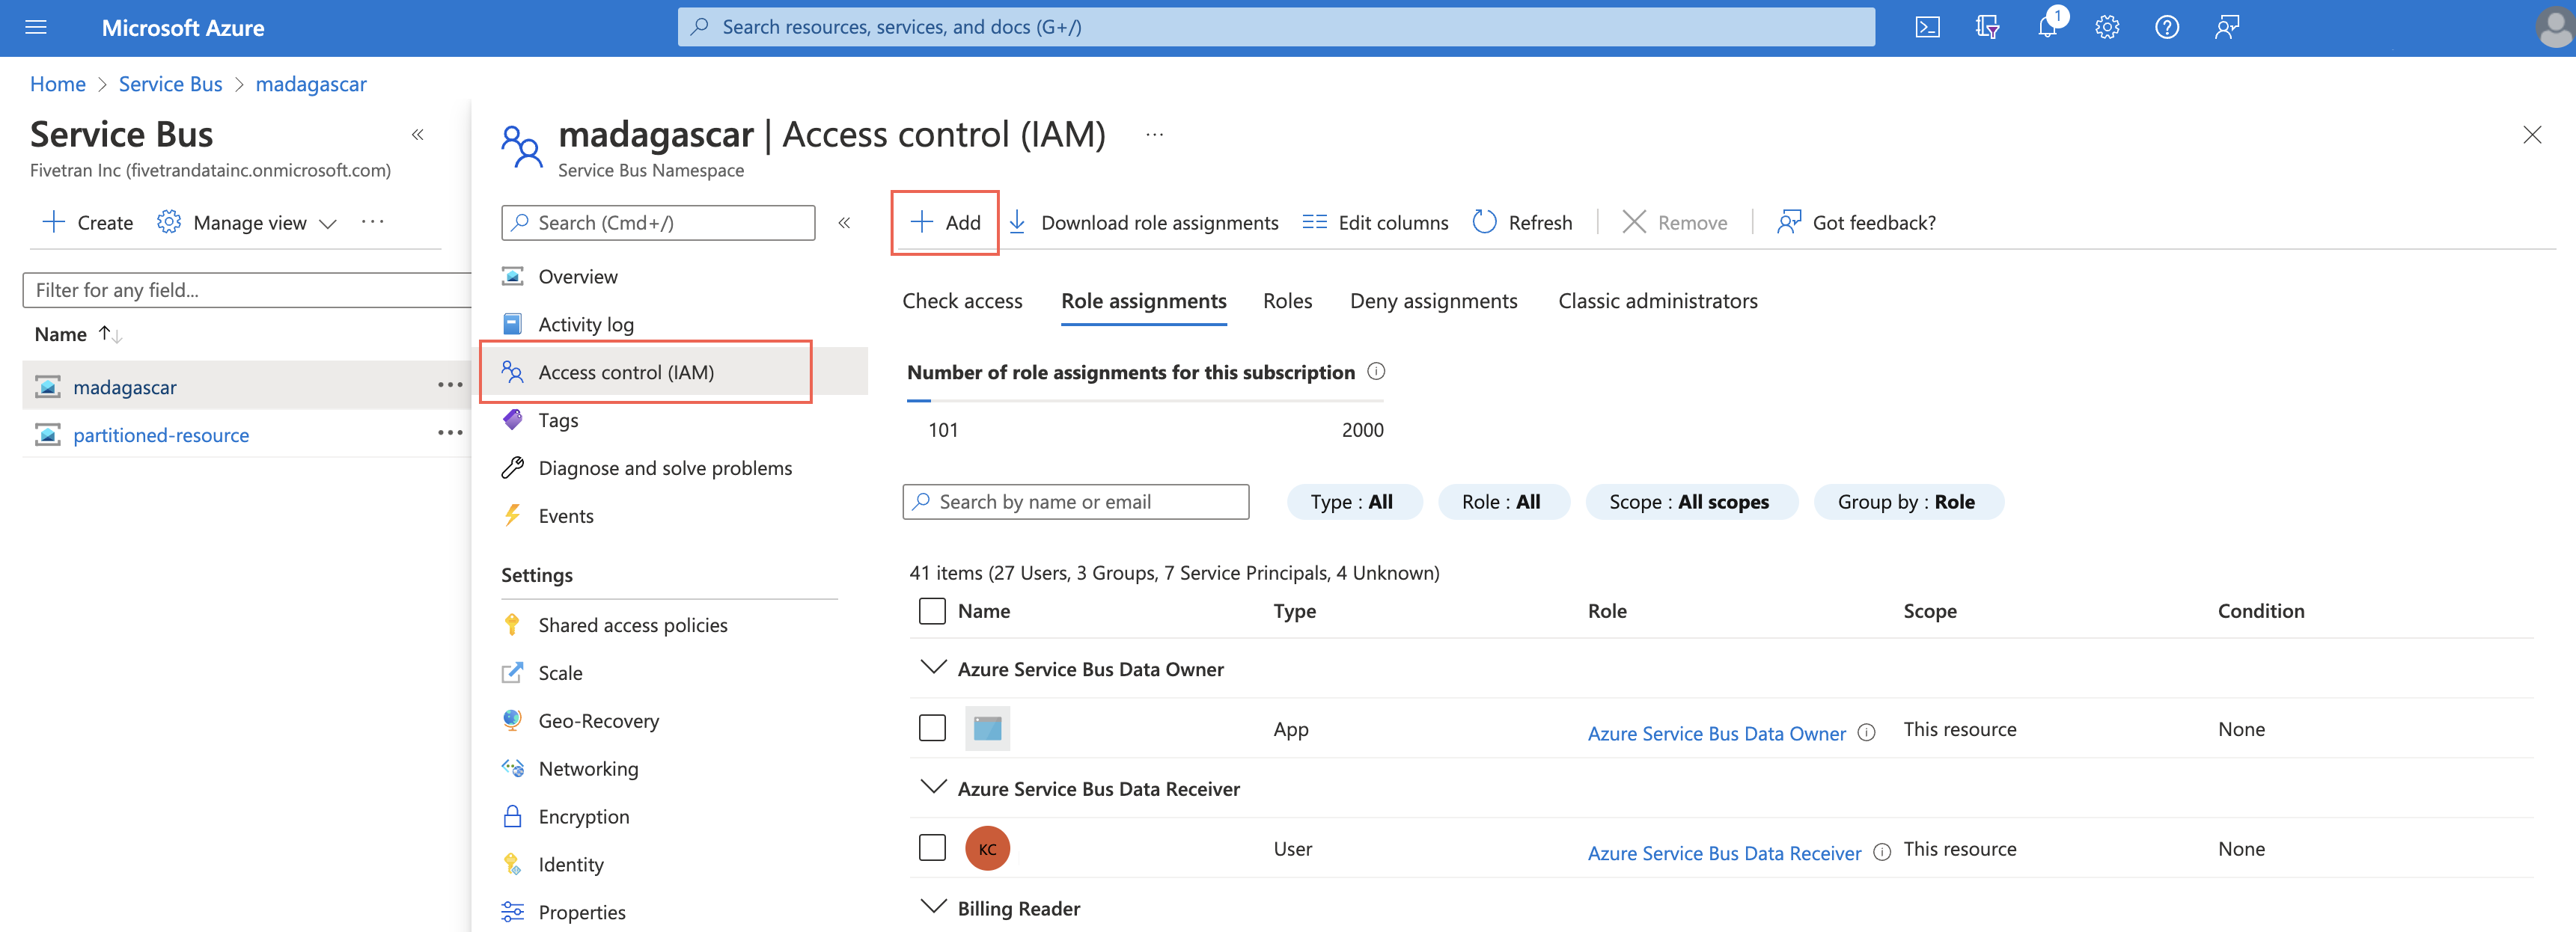
Task: Click Got feedback? in the toolbar
Action: tap(1856, 223)
